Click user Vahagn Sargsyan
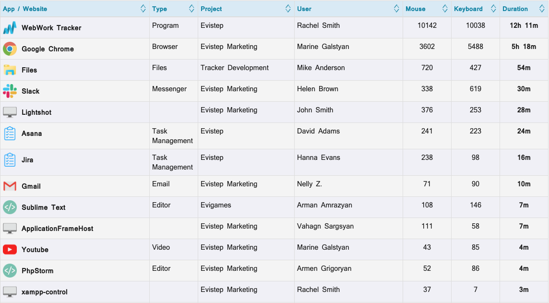This screenshot has height=303, width=549. (325, 226)
